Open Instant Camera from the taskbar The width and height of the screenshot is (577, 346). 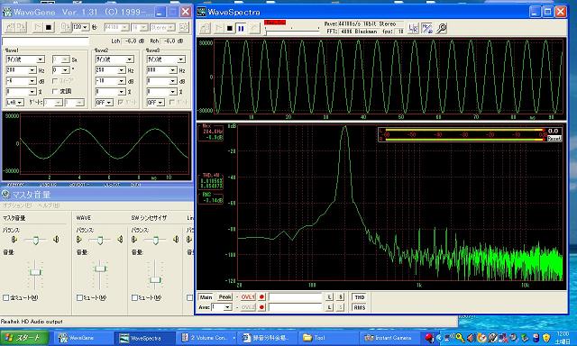pyautogui.click(x=389, y=338)
